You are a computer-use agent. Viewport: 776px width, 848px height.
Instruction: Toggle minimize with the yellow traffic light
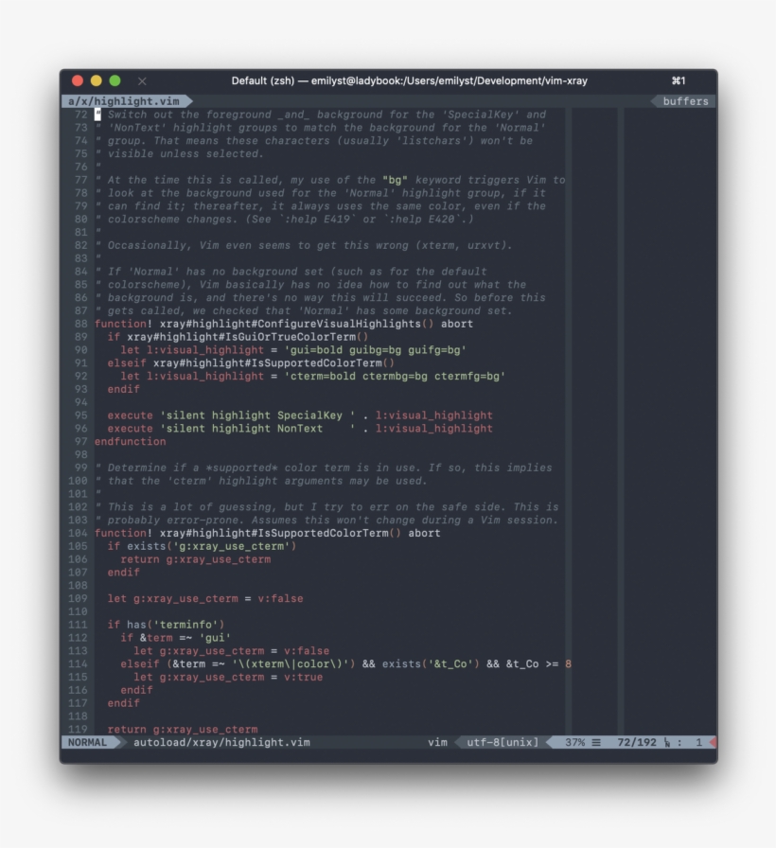97,81
